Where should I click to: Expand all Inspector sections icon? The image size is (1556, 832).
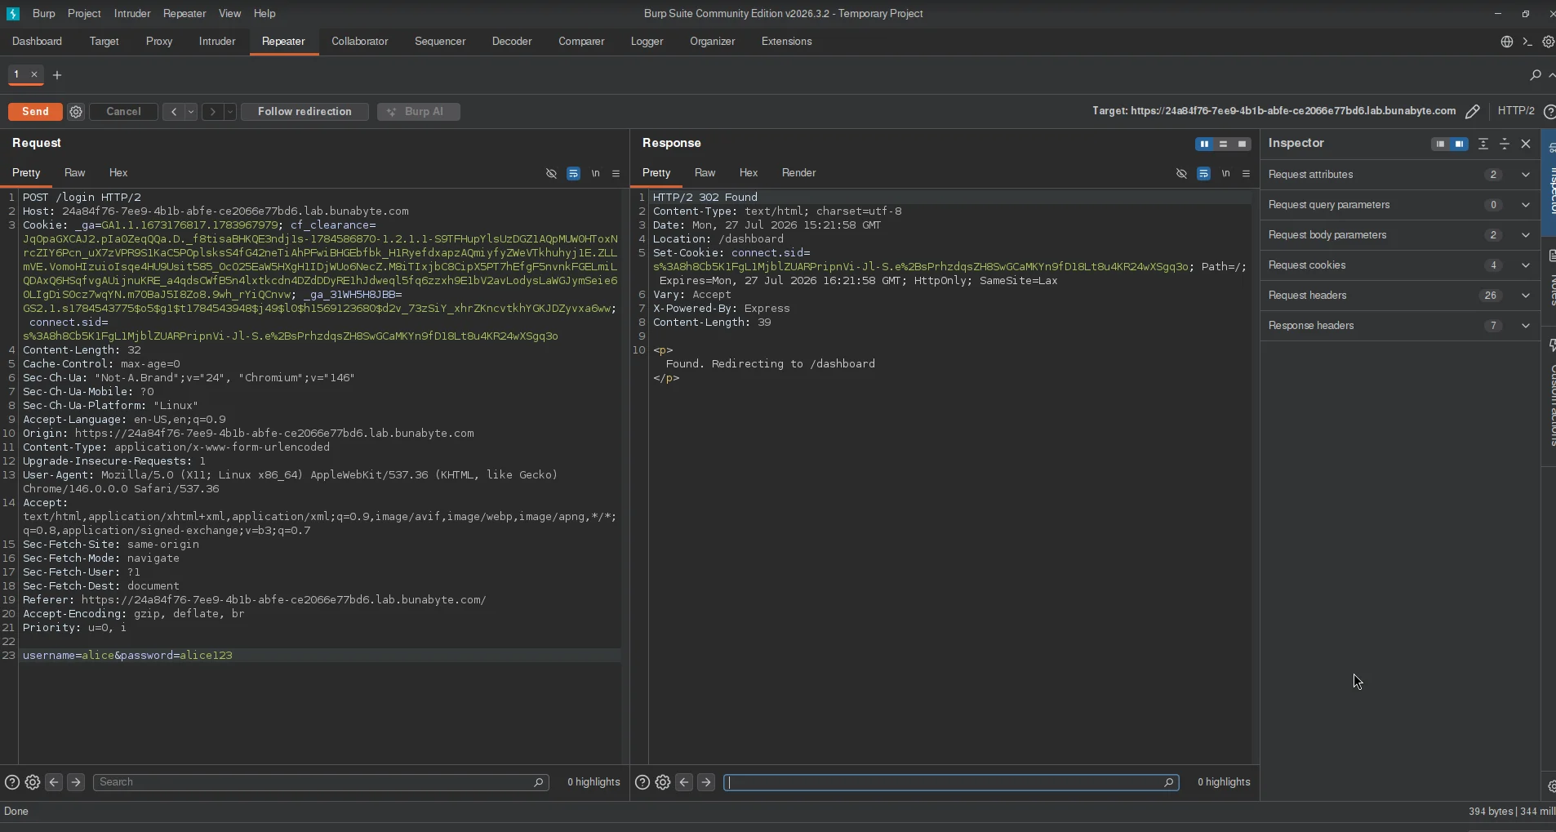point(1483,144)
